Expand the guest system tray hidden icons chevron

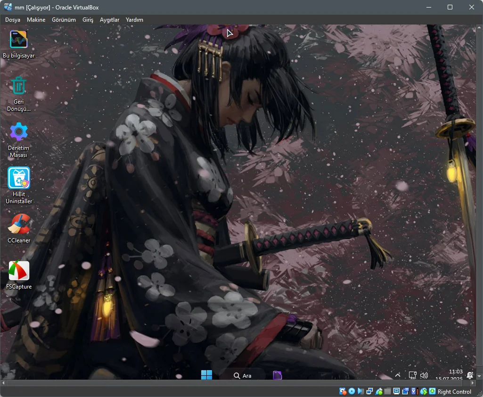pos(398,375)
